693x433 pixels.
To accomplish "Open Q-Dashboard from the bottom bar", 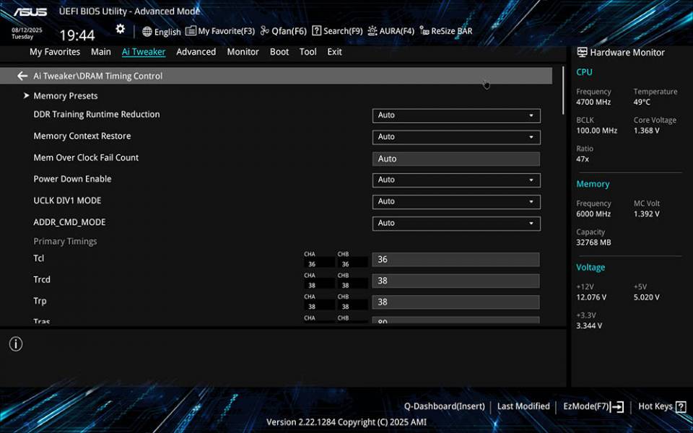I will pos(445,406).
